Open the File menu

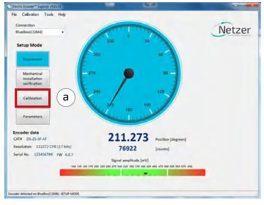tap(14, 14)
